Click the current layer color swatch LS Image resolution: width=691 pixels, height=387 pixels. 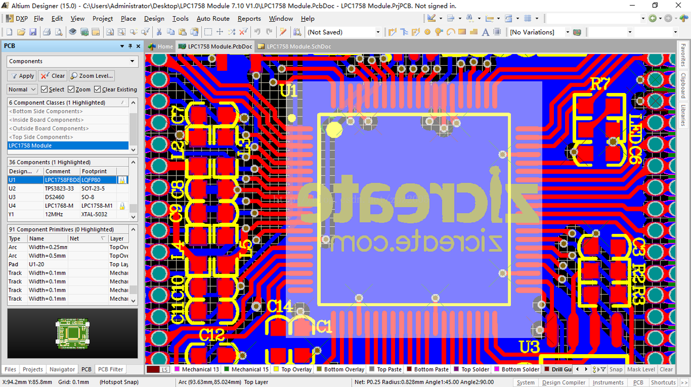[x=159, y=369]
